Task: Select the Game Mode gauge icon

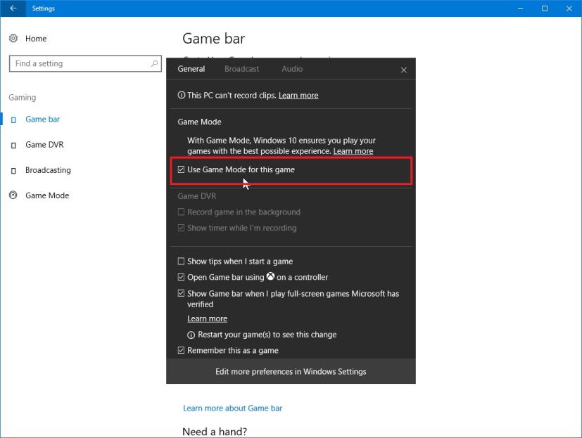Action: pos(13,195)
